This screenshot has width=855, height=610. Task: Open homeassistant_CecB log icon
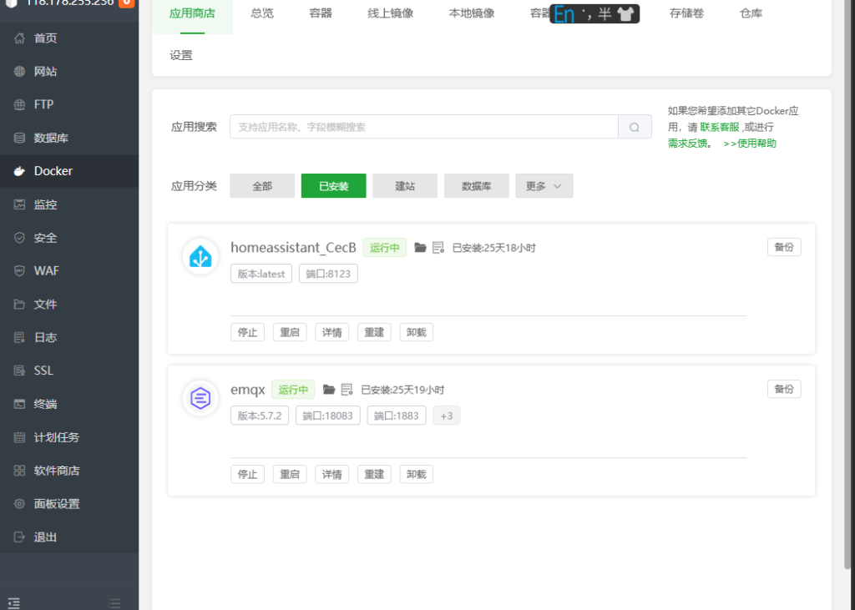(438, 248)
